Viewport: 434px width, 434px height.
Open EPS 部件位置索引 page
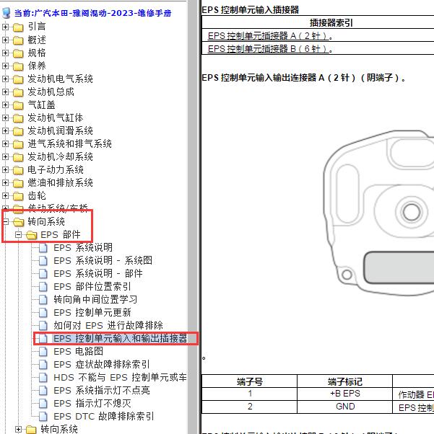coord(92,287)
